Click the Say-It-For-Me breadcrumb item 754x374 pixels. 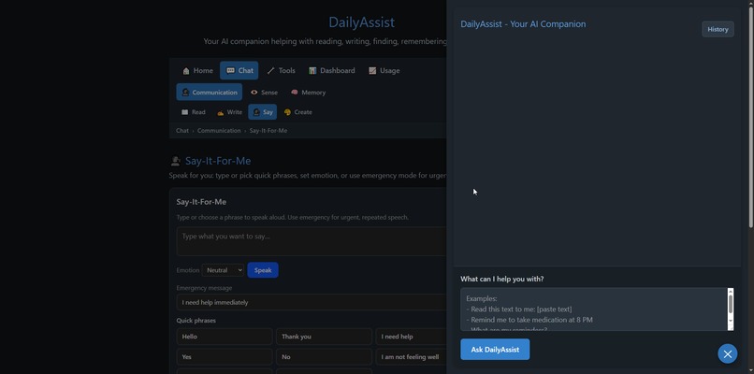268,131
